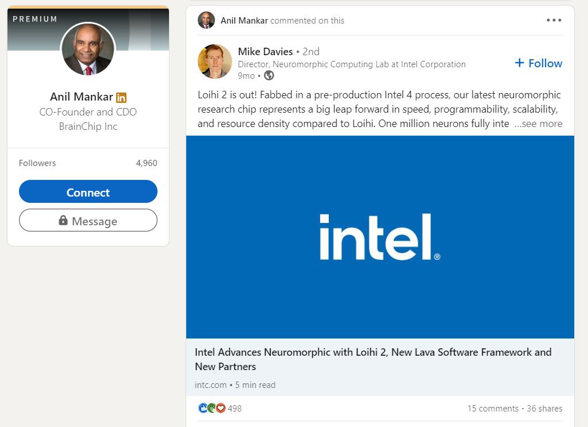Open Anil Mankar's large profile picture

tap(88, 49)
